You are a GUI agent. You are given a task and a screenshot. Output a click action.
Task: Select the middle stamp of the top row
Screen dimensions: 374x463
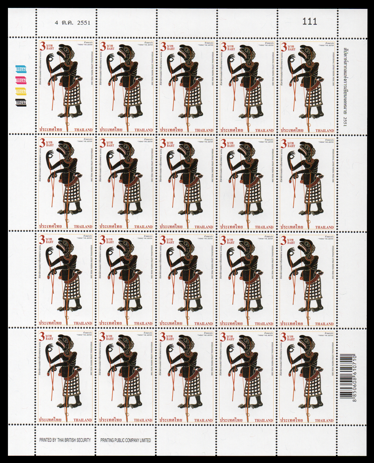(186, 86)
